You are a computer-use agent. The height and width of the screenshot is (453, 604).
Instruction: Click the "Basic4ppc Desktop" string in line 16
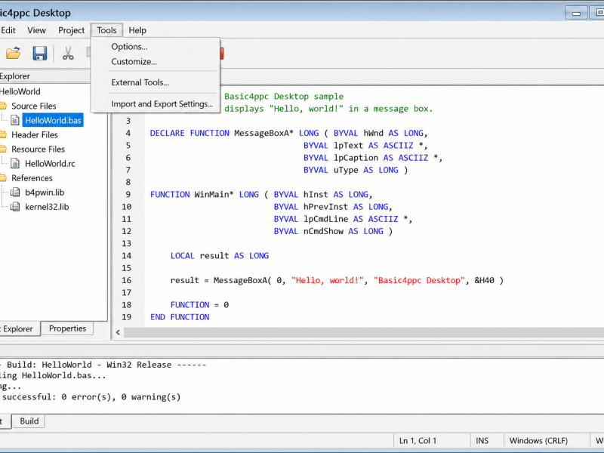[419, 280]
